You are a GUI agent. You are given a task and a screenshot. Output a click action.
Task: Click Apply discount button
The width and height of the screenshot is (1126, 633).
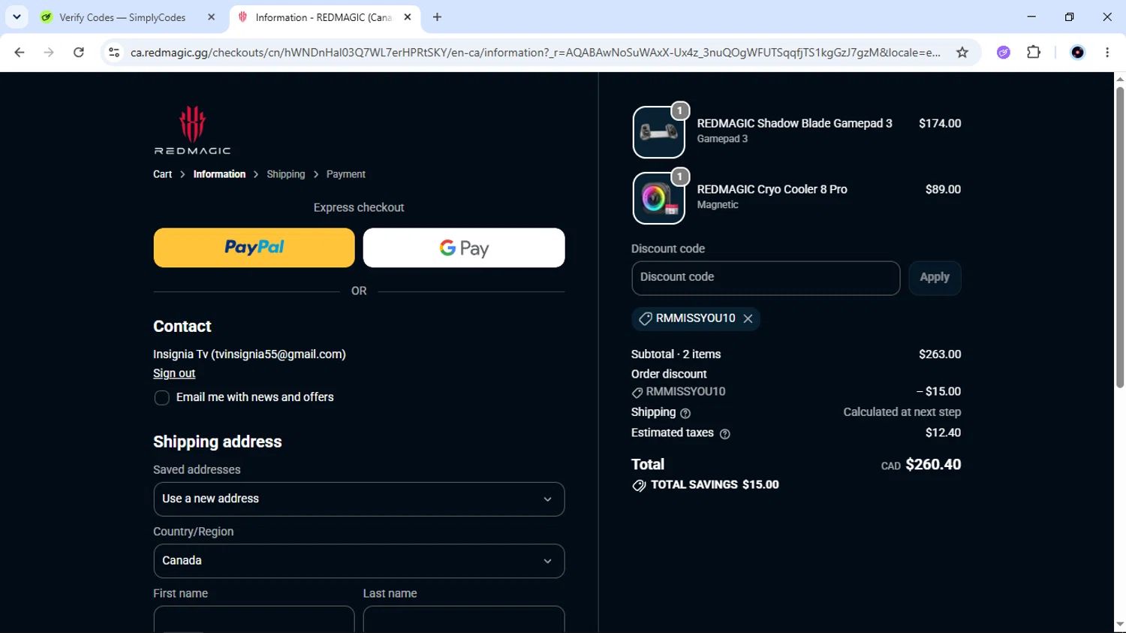point(935,278)
